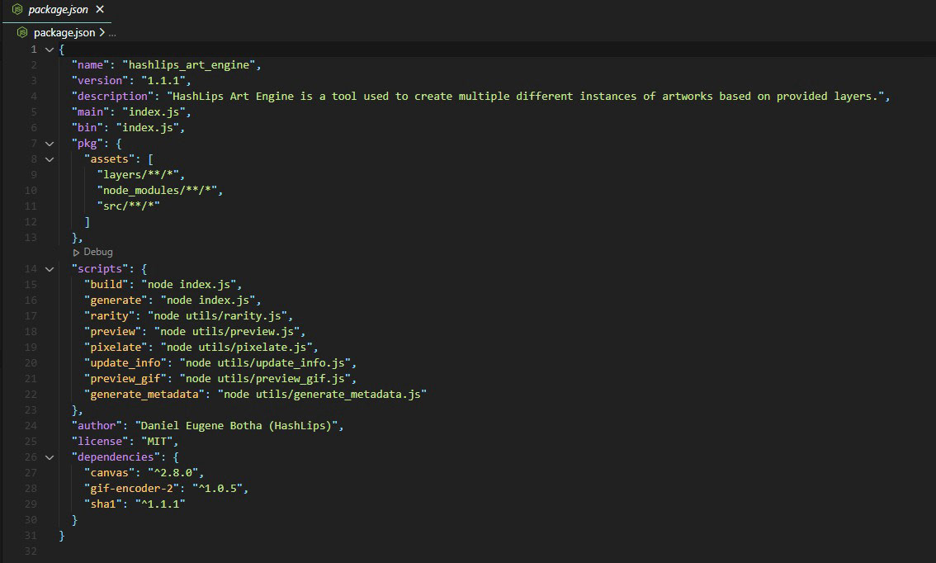This screenshot has width=936, height=563.
Task: Collapse the root object on line 1
Action: point(50,50)
